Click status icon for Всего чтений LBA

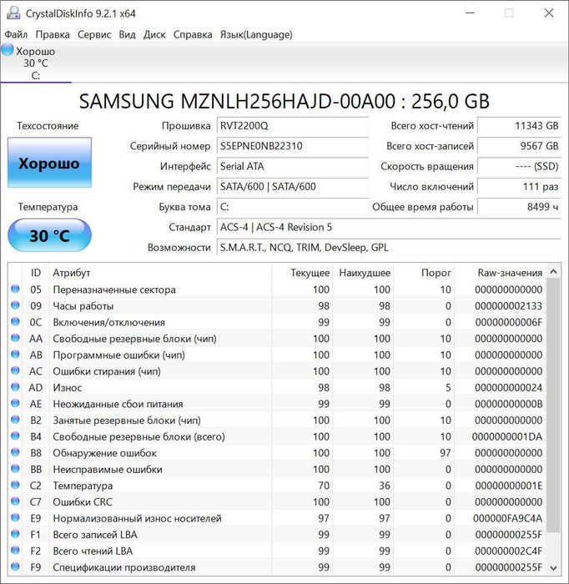(x=15, y=550)
